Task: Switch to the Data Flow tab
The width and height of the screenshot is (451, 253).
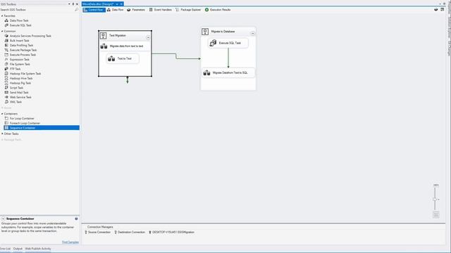Action: [115, 10]
